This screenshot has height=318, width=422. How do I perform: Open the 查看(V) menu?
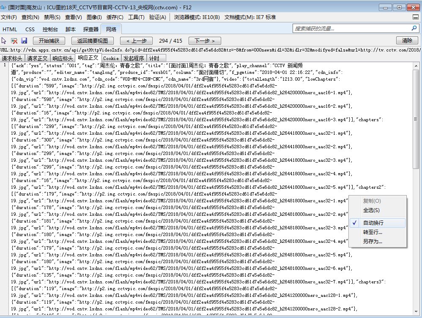[x=73, y=17]
